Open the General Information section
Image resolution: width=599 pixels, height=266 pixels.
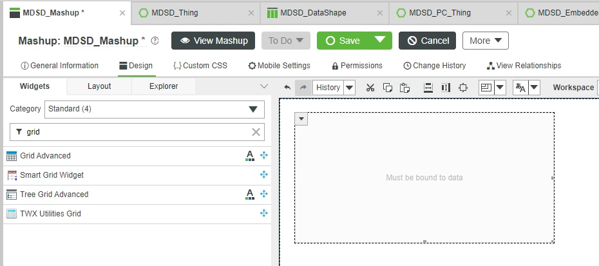coord(60,66)
